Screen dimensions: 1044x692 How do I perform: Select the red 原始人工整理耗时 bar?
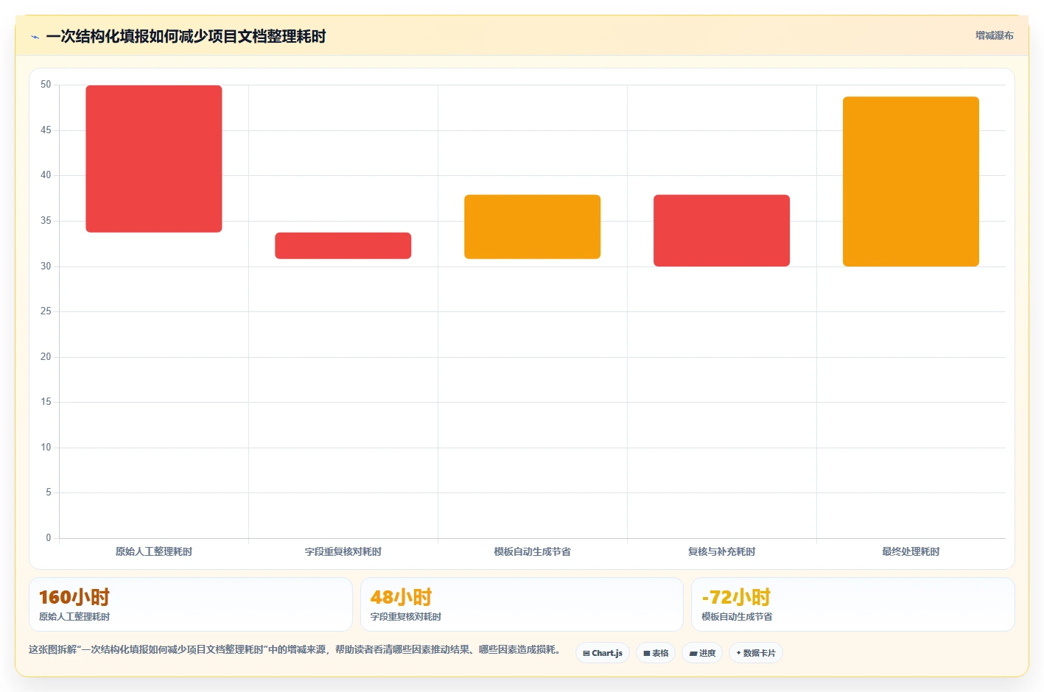(x=154, y=159)
